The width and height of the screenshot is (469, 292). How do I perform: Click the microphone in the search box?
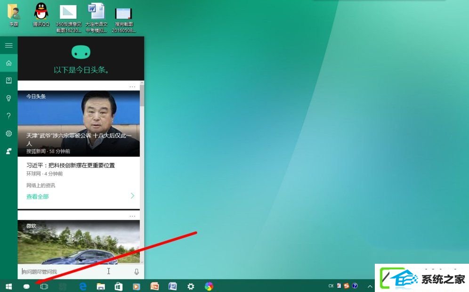(137, 272)
